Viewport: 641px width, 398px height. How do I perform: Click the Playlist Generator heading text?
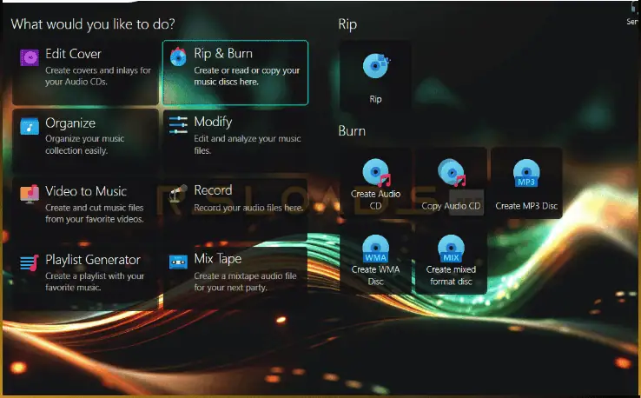pos(92,259)
